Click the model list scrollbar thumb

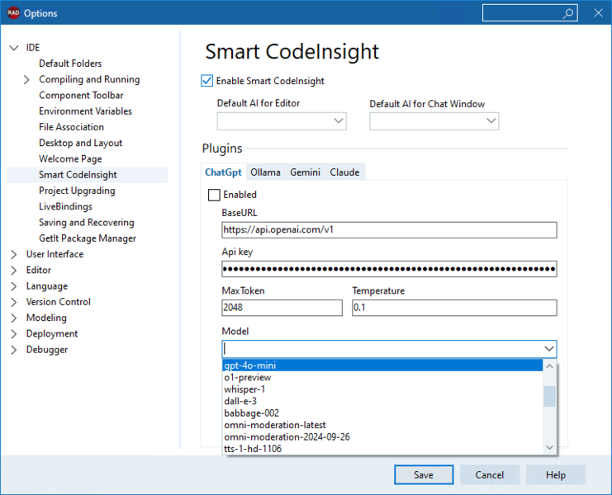(x=549, y=396)
